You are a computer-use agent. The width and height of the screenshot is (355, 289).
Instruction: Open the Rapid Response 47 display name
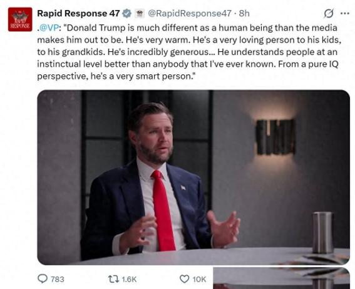[78, 13]
